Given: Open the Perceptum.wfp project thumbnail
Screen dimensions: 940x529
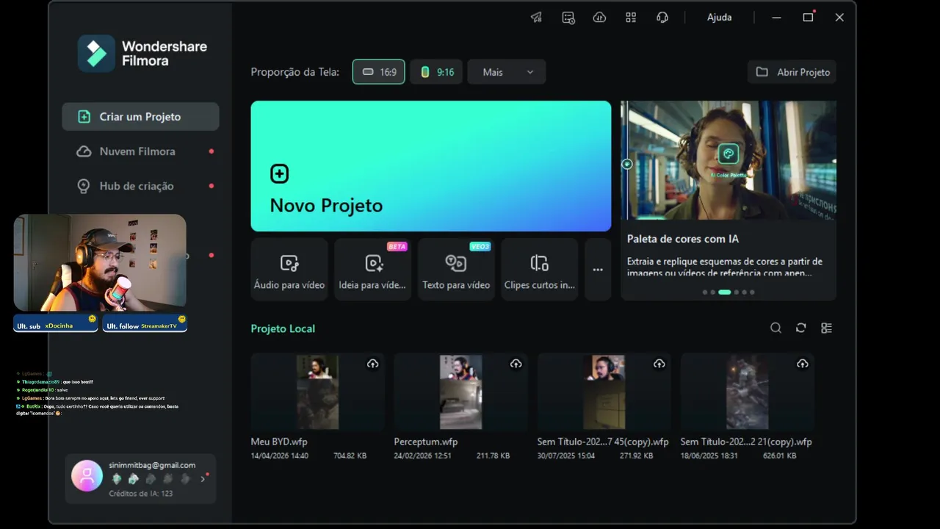Looking at the screenshot, I should click(460, 392).
